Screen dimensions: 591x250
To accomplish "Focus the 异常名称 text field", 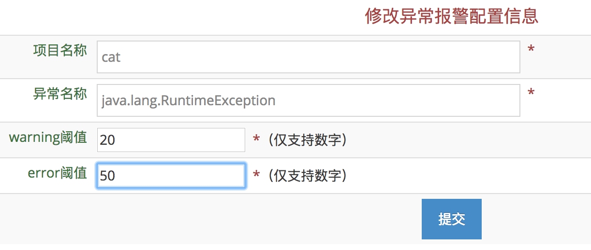I will [x=308, y=100].
